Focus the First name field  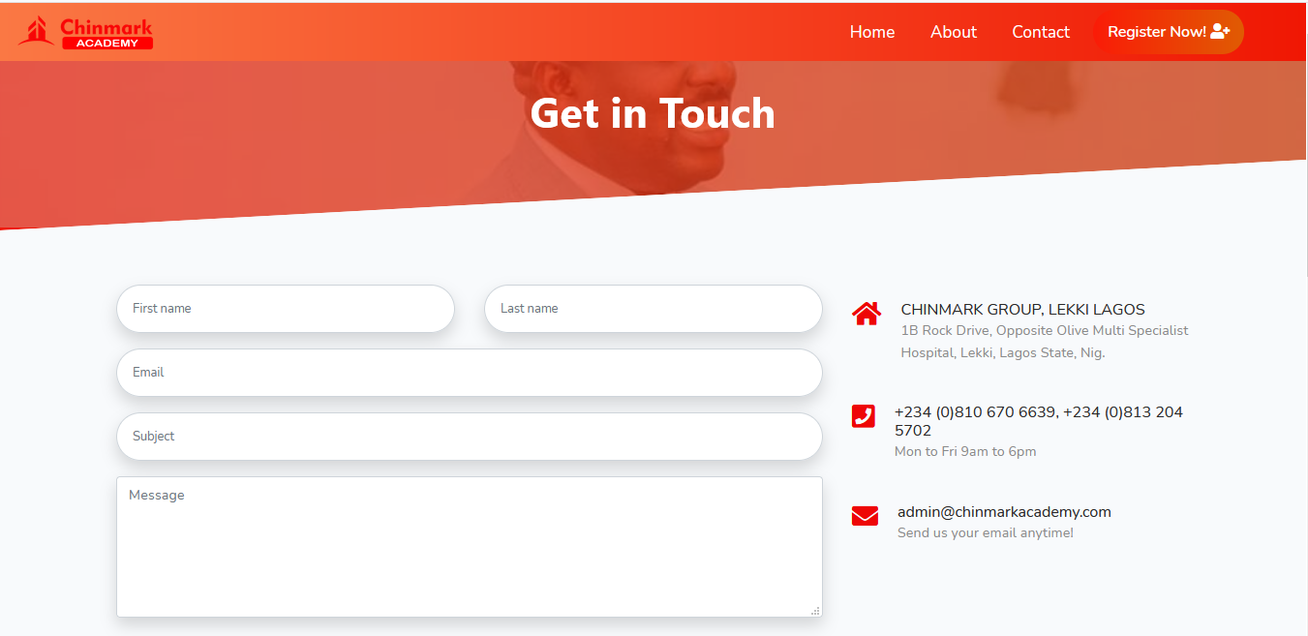pyautogui.click(x=286, y=309)
